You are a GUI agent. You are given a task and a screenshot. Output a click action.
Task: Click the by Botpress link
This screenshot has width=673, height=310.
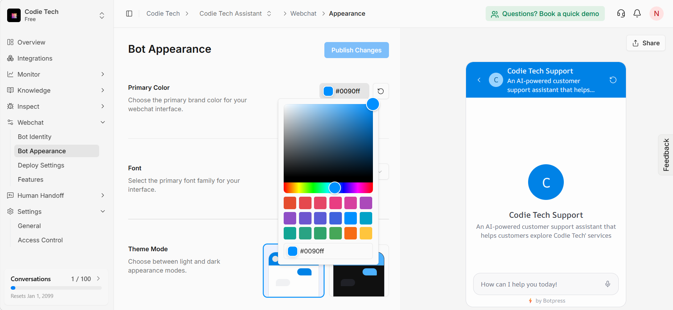coord(547,301)
